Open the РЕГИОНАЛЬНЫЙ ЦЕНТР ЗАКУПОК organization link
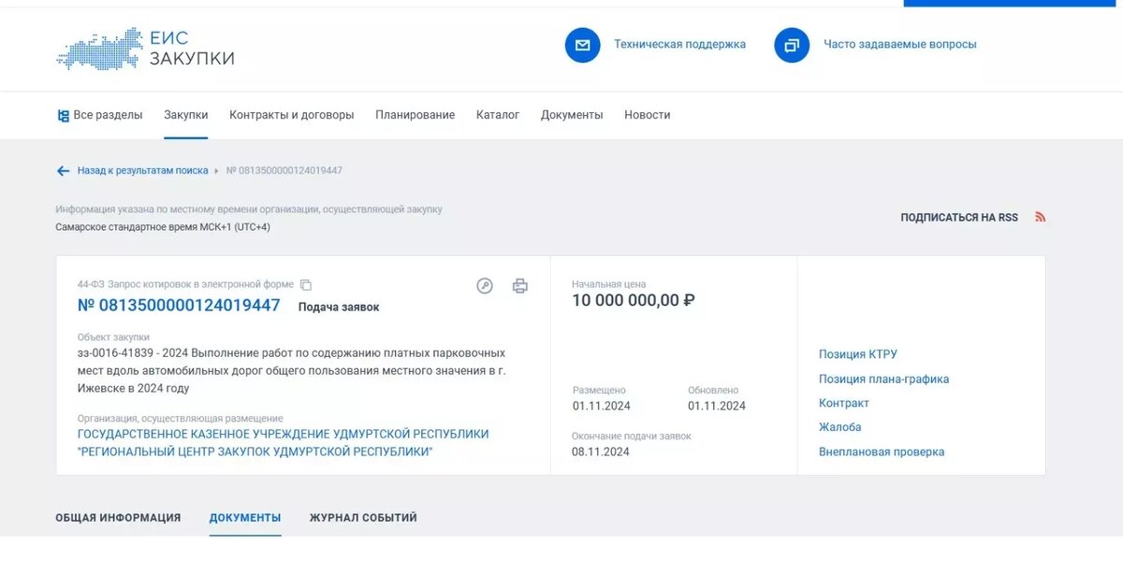1123x573 pixels. pos(253,451)
